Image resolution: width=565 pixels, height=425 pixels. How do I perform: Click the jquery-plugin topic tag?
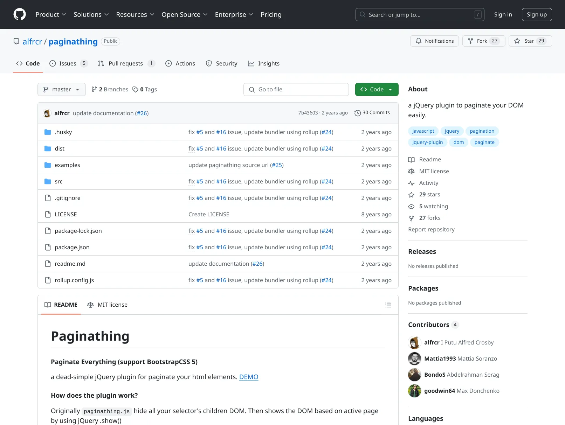(427, 142)
